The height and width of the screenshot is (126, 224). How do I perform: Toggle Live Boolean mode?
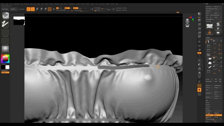pos(21,9)
